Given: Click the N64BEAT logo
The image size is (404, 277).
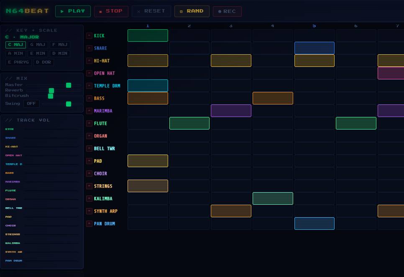Looking at the screenshot, I should coord(27,11).
